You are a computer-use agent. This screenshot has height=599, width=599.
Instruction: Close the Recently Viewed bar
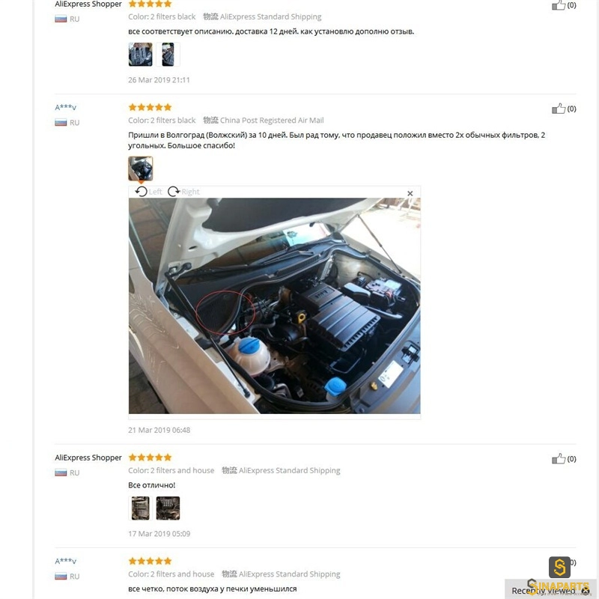(x=586, y=591)
